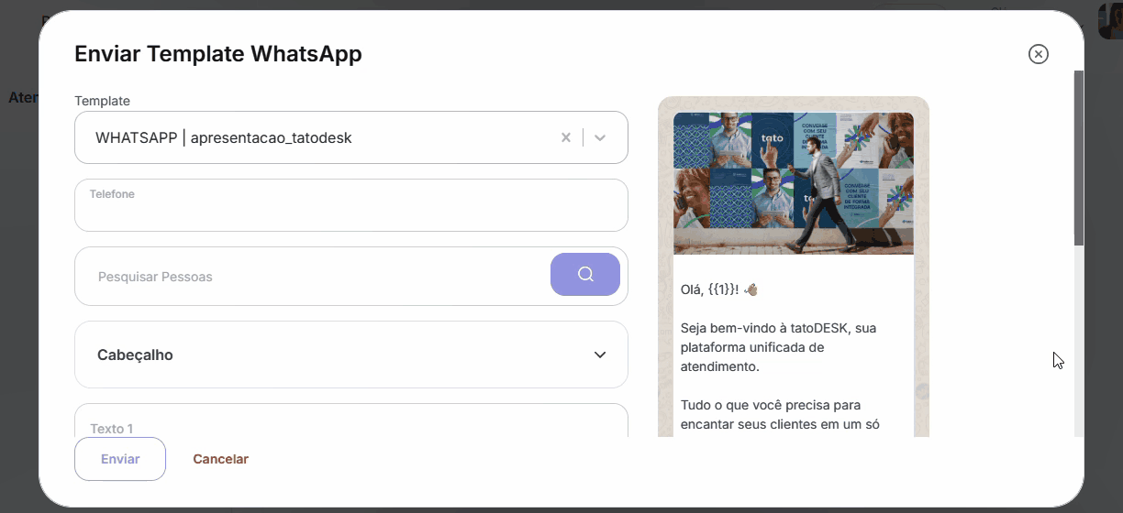Close the Enviar Template WhatsApp dialog

[1038, 54]
